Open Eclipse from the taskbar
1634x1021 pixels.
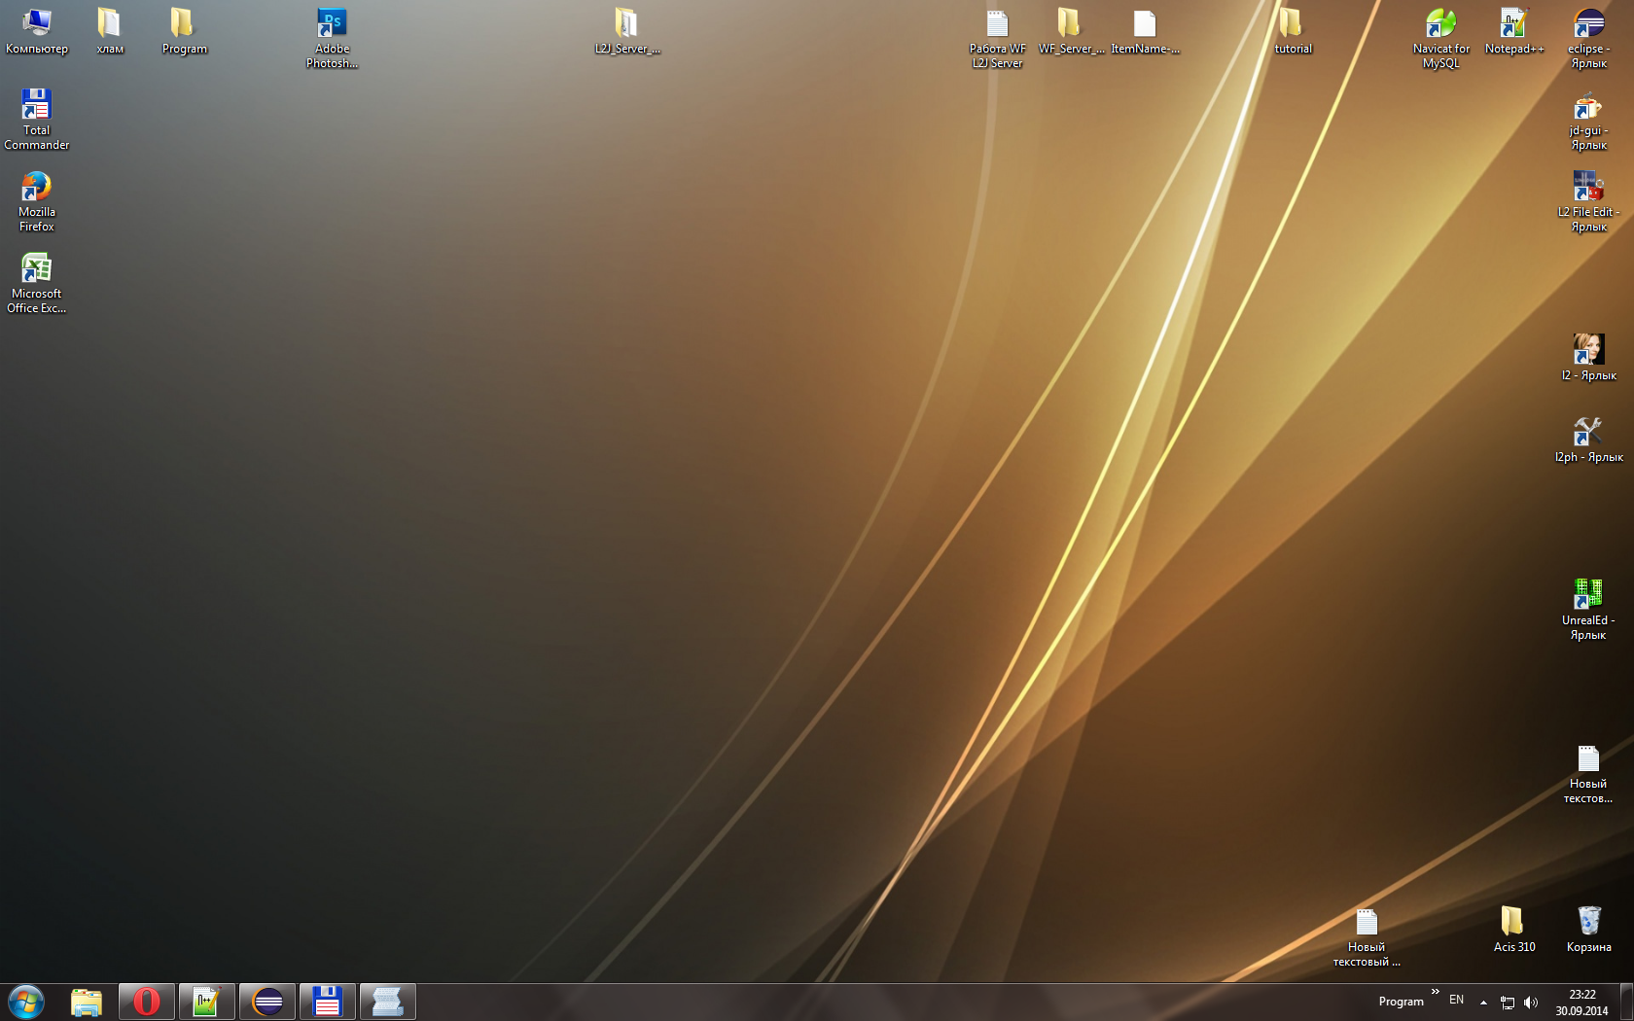coord(267,1002)
